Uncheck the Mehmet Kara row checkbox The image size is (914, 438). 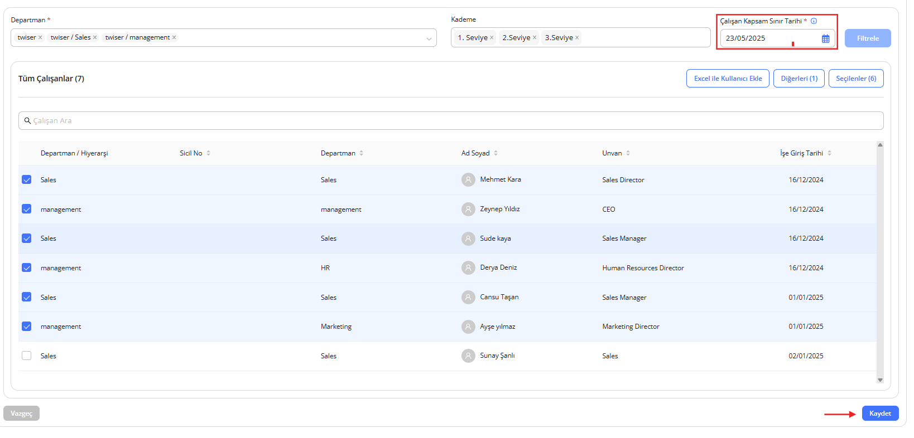click(26, 179)
